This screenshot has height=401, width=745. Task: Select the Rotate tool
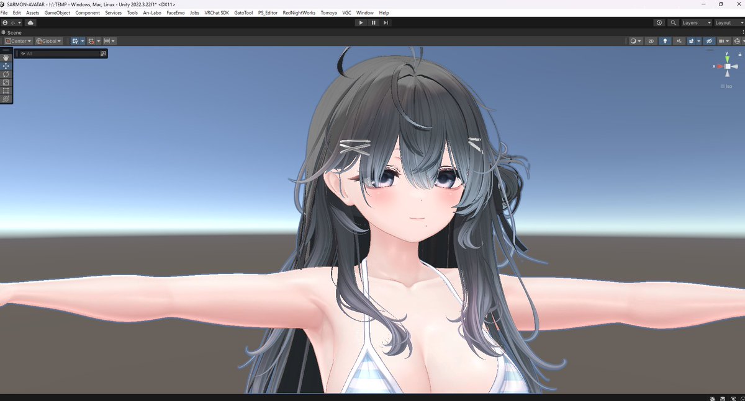click(x=6, y=74)
